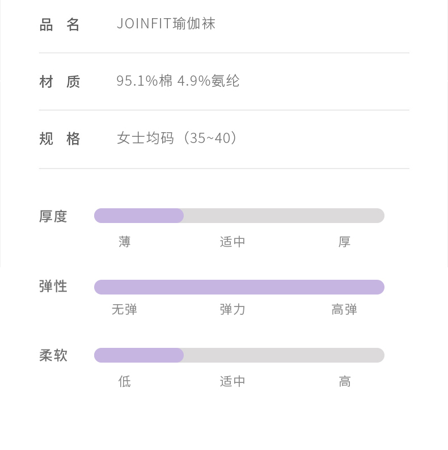Viewport: 448px width, 450px height.
Task: Select the 95.1%棉 4.9%氨纶 composition text
Action: pos(178,81)
